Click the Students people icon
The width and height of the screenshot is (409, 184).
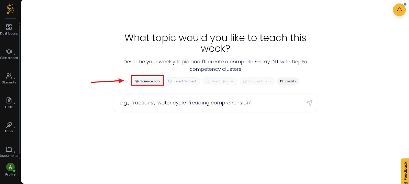pos(9,76)
